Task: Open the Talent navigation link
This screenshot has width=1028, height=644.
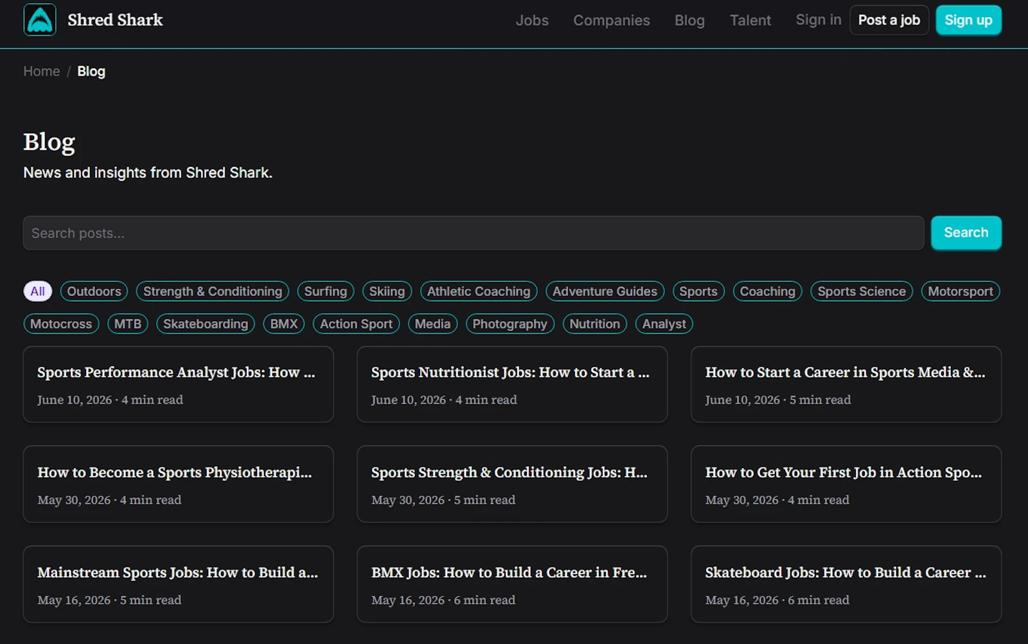Action: tap(750, 21)
